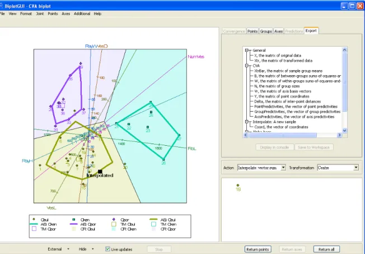Collapse the General tree node

[247, 50]
